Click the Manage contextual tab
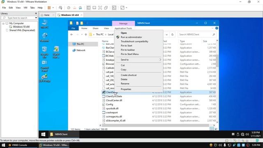Image resolution: width=263 pixels, height=148 pixels. click(123, 23)
